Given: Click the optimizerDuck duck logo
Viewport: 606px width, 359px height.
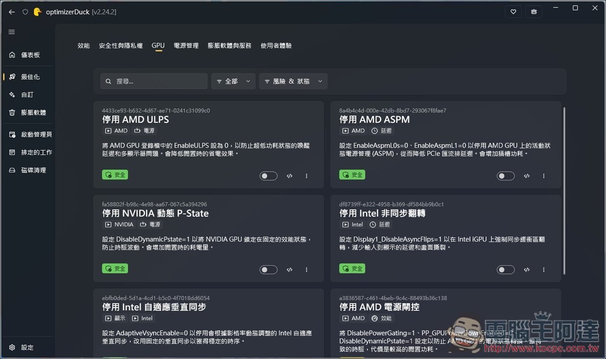Looking at the screenshot, I should 38,12.
